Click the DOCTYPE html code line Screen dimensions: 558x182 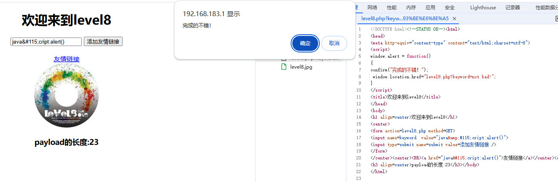(x=415, y=29)
